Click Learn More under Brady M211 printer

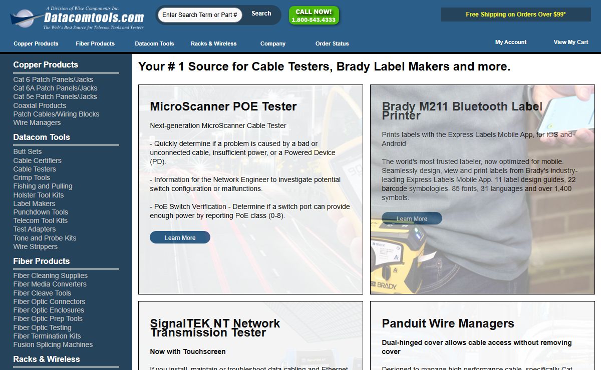pyautogui.click(x=412, y=218)
